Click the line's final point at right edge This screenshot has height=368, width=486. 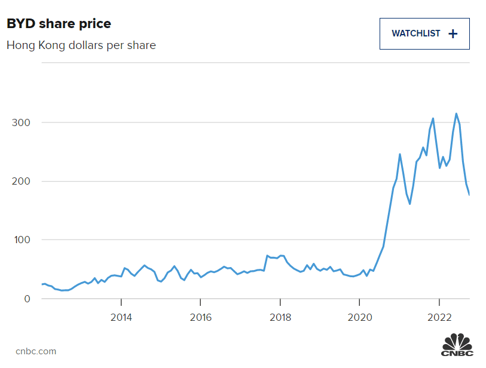click(x=469, y=194)
